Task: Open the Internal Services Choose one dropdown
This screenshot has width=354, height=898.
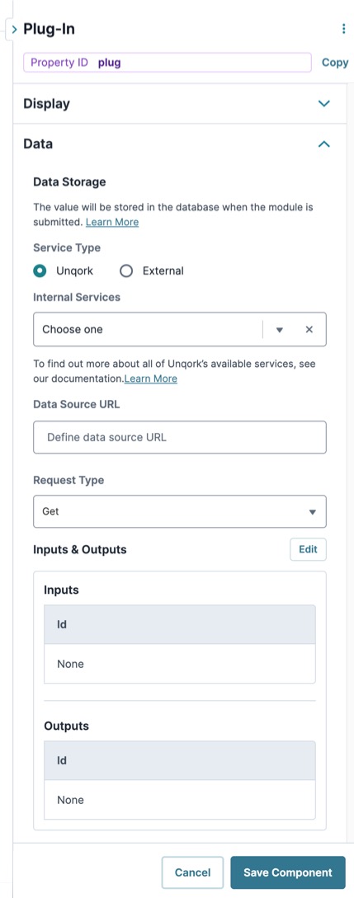Action: coord(180,329)
